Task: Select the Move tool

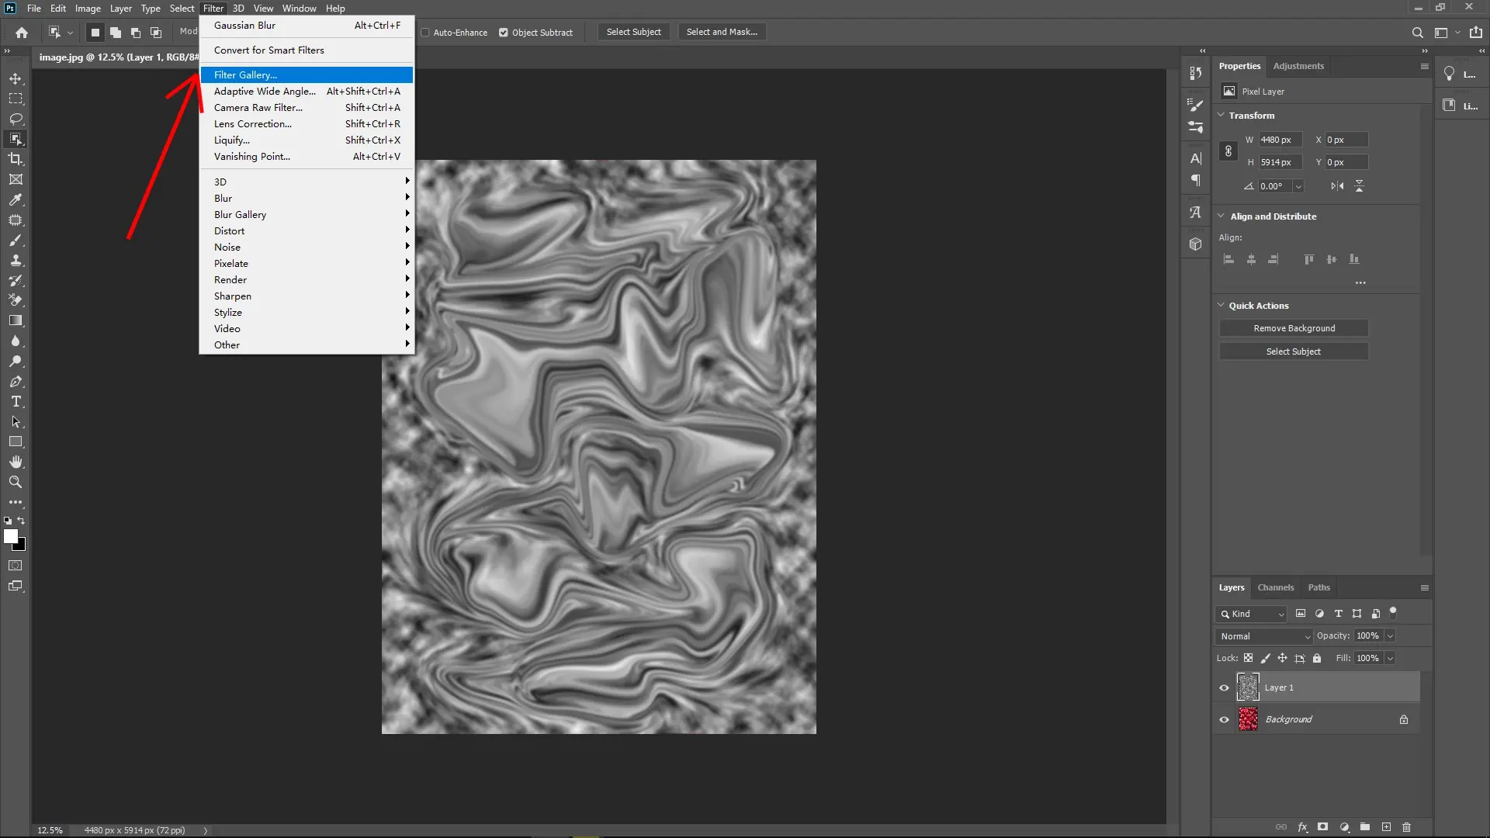Action: [x=16, y=78]
